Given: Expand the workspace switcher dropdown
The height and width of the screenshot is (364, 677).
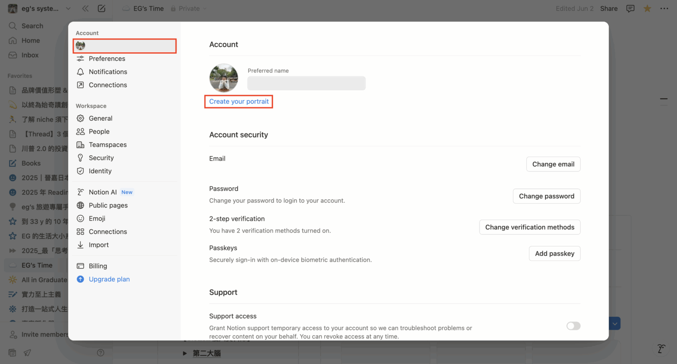Looking at the screenshot, I should click(x=68, y=8).
